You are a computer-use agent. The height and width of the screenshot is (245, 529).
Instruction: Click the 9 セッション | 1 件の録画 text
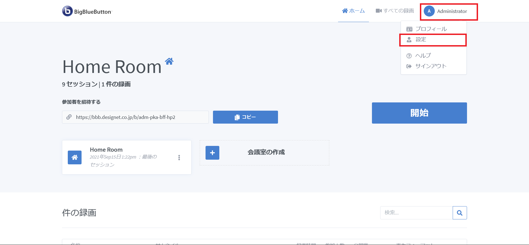[96, 84]
